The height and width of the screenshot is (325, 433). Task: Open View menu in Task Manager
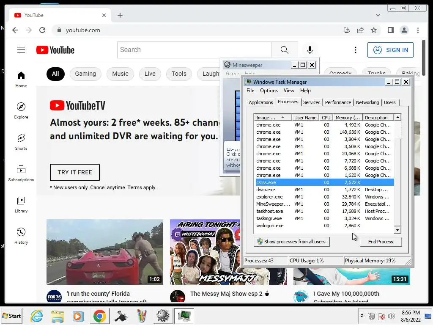coord(289,91)
